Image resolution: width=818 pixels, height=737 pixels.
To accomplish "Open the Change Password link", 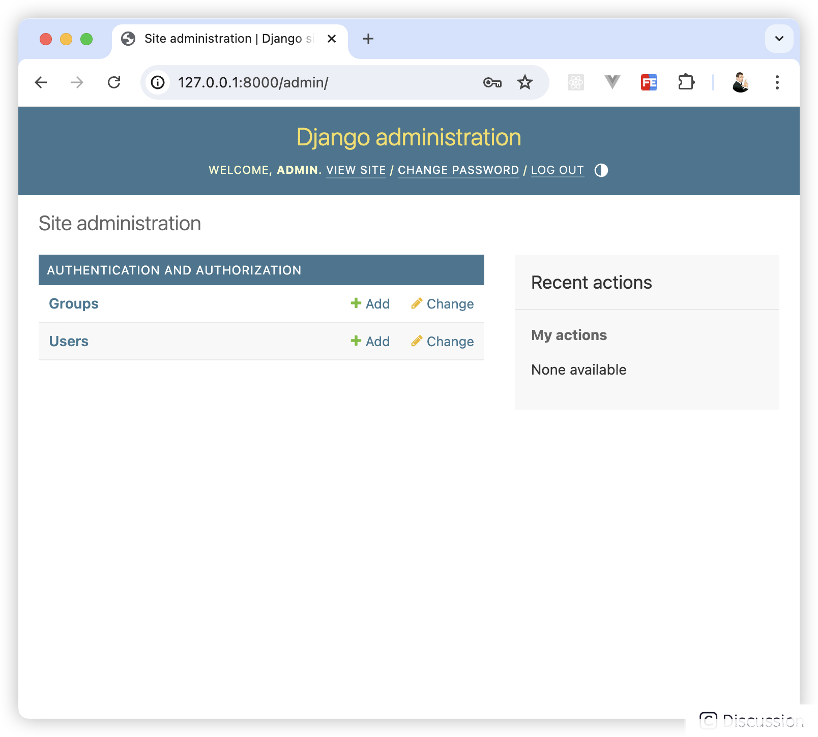I will tap(458, 170).
